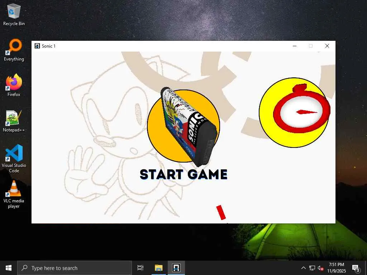
Task: Open the network status tray icon
Action: 312,268
